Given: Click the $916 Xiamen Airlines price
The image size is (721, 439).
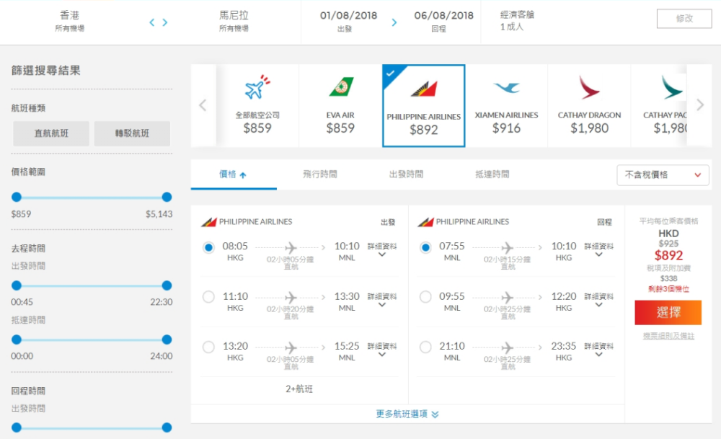Looking at the screenshot, I should pos(506,128).
